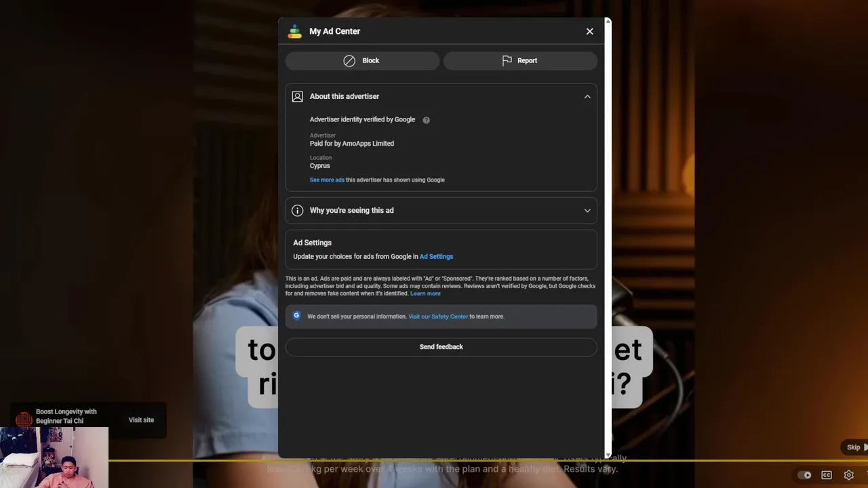Viewport: 868px width, 488px height.
Task: Select the Cyprus location text
Action: [x=320, y=166]
